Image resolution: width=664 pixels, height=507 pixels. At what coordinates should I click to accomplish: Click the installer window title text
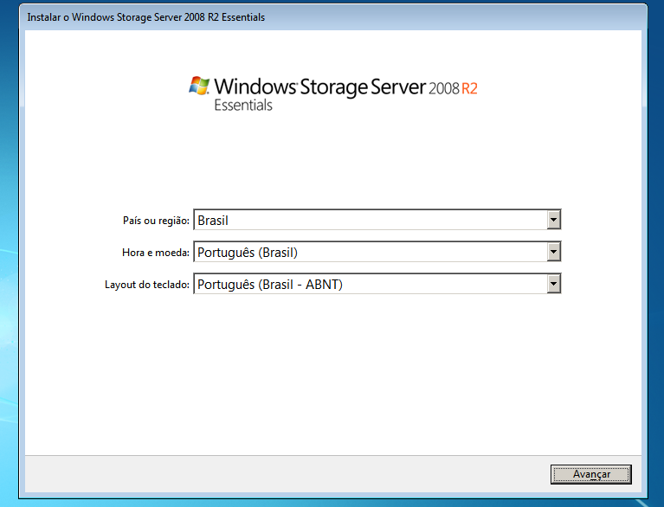coord(146,17)
